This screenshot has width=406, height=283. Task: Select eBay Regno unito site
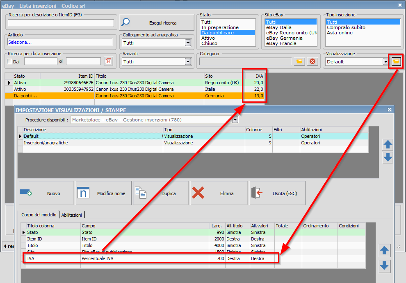coord(291,33)
